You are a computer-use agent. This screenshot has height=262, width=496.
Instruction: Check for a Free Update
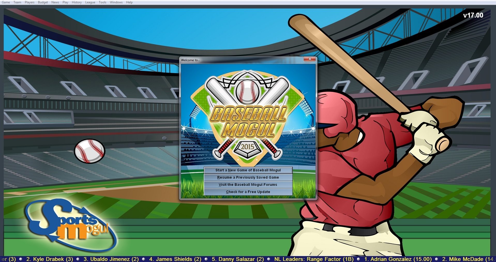(x=248, y=192)
